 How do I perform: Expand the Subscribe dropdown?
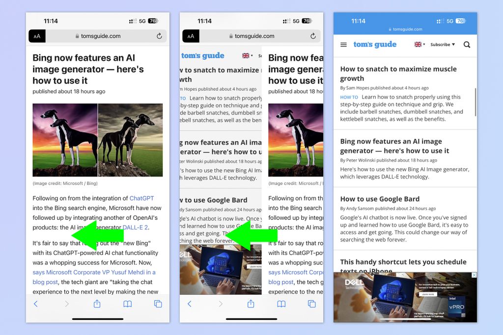click(441, 44)
